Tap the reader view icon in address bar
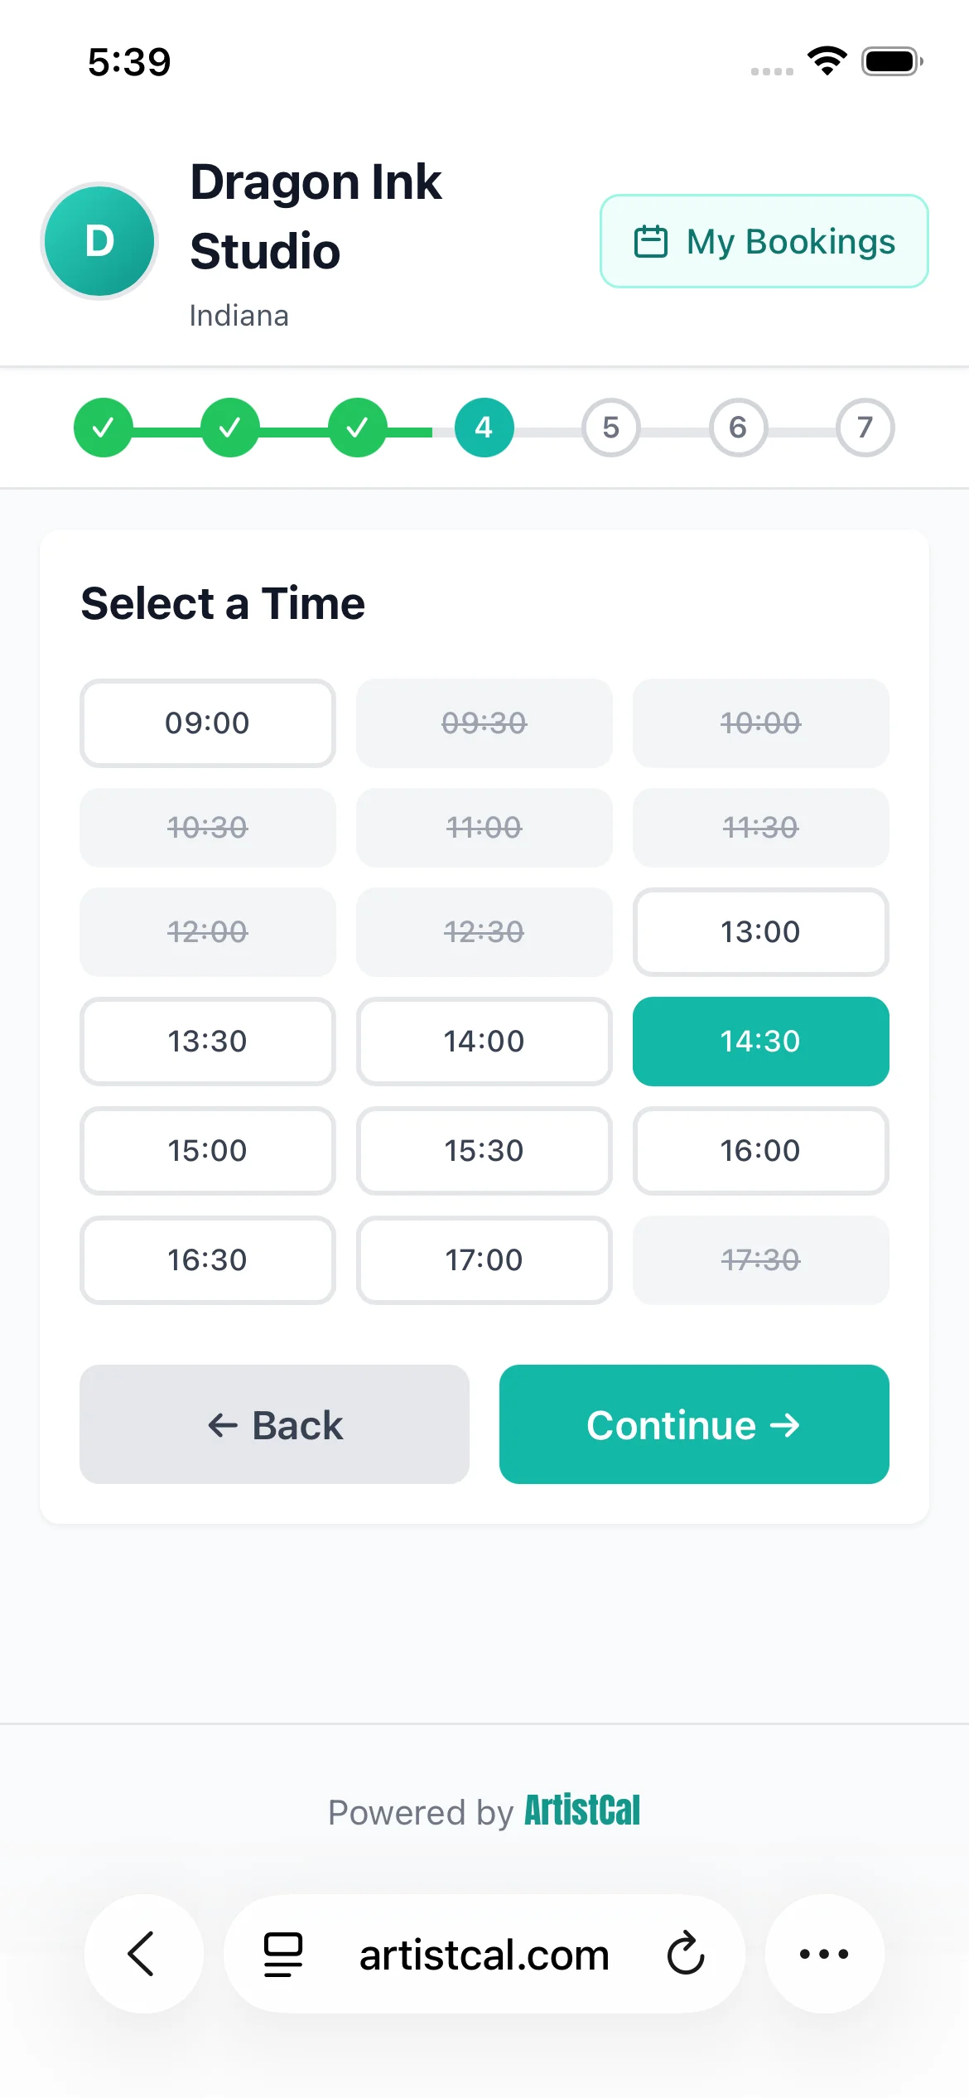 (x=282, y=1955)
